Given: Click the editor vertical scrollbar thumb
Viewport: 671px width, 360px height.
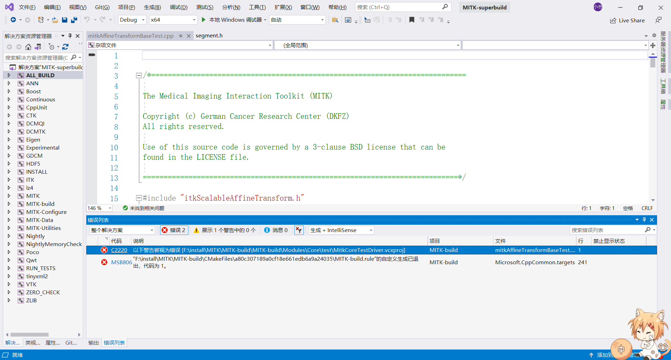Looking at the screenshot, I should coord(653,63).
